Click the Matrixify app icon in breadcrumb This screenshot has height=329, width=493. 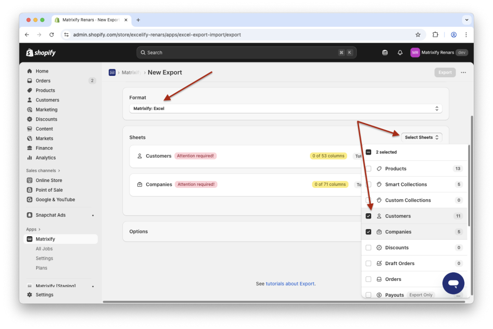(112, 73)
